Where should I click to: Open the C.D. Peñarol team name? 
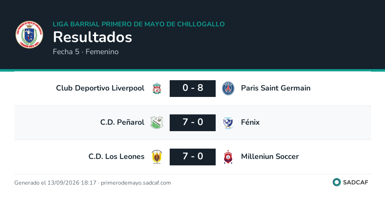pyautogui.click(x=122, y=122)
